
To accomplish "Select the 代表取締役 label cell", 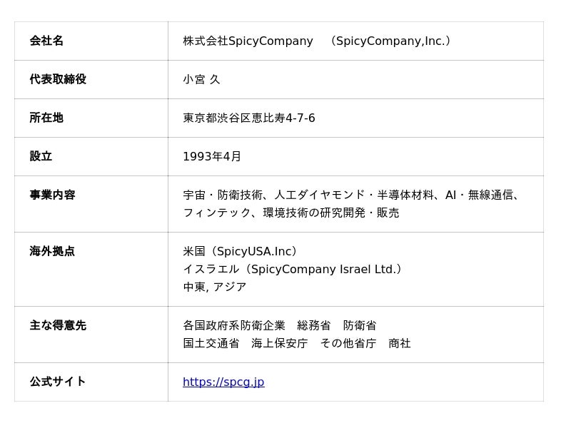I will click(x=58, y=80).
